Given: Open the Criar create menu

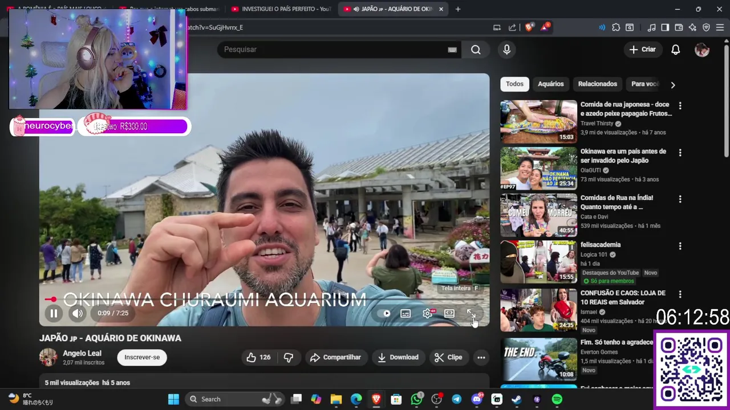Looking at the screenshot, I should [x=643, y=50].
